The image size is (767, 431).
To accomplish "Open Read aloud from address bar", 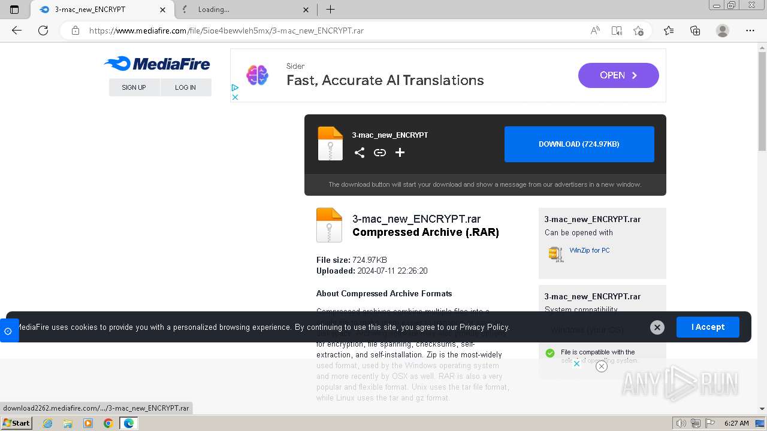I will click(595, 31).
